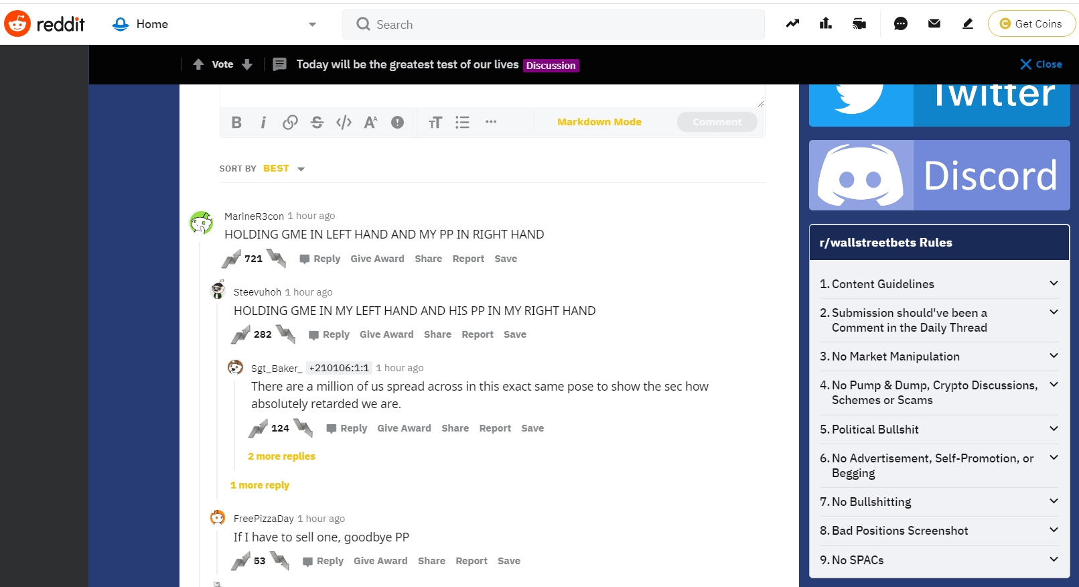1079x587 pixels.
Task: Show 2 more replies
Action: point(281,456)
